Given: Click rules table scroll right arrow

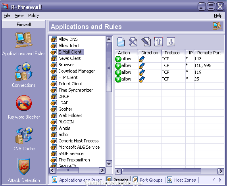Looking at the screenshot, I should 221,171.
